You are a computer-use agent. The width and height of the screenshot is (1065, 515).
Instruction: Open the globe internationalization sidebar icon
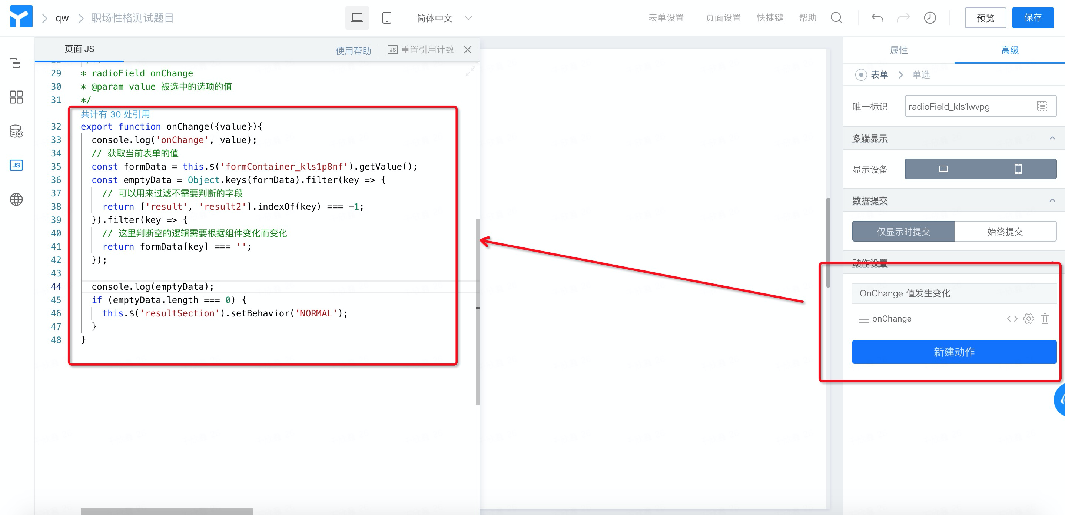click(x=16, y=200)
